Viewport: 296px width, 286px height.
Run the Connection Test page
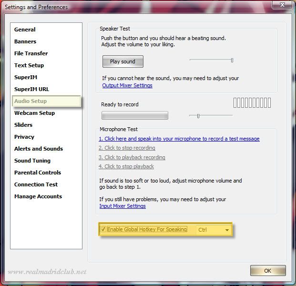point(36,184)
